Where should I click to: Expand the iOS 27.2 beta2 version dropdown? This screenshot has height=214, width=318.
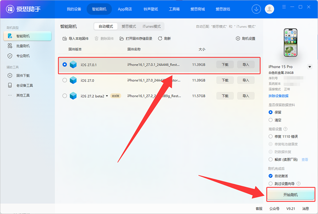coord(107,96)
